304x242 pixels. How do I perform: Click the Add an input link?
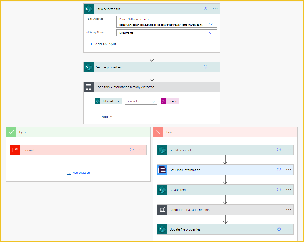[x=103, y=44]
